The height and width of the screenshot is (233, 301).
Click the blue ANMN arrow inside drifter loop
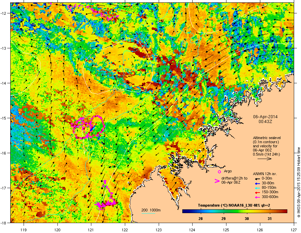[93, 128]
